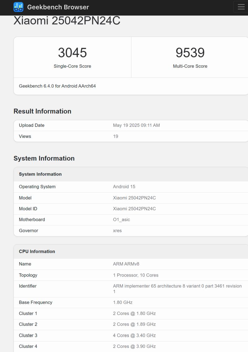The height and width of the screenshot is (352, 248).
Task: Select the Android 15 operating system value
Action: pos(124,187)
